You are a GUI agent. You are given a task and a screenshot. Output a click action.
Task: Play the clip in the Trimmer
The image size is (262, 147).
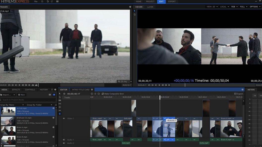[29, 85]
